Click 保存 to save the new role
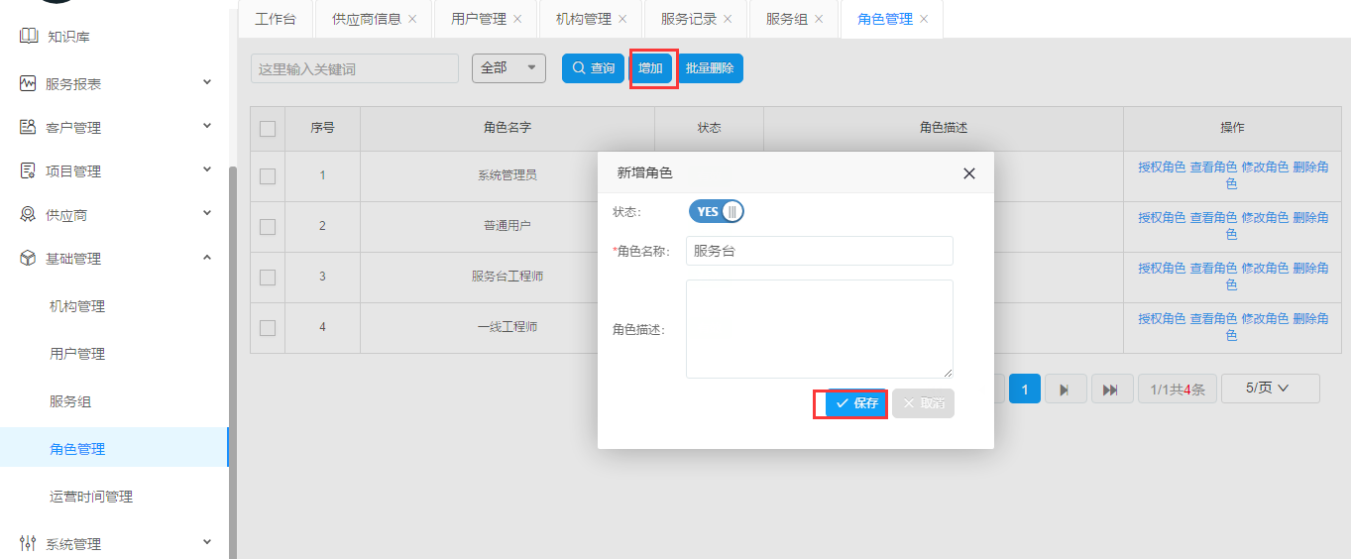The height and width of the screenshot is (559, 1351). click(856, 403)
